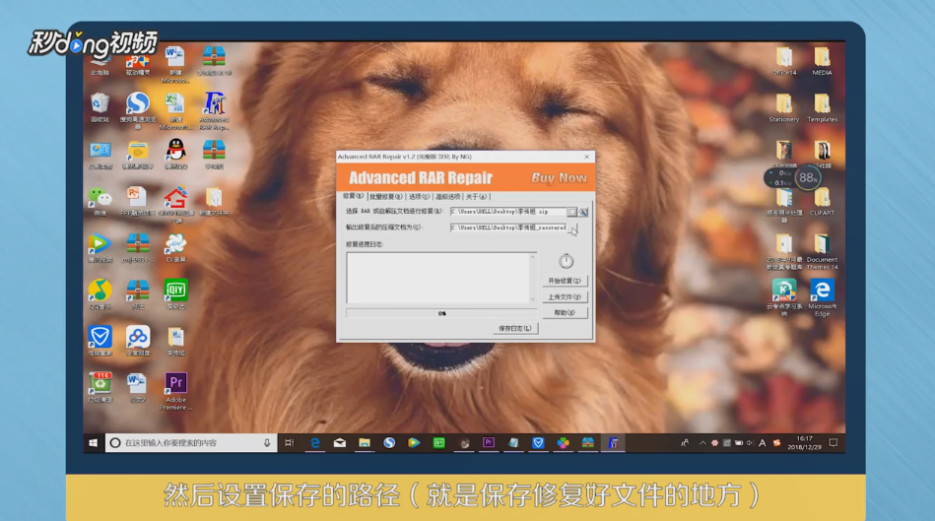Image resolution: width=935 pixels, height=521 pixels.
Task: Click the 上传文件 (Upload File) button
Action: [x=565, y=296]
